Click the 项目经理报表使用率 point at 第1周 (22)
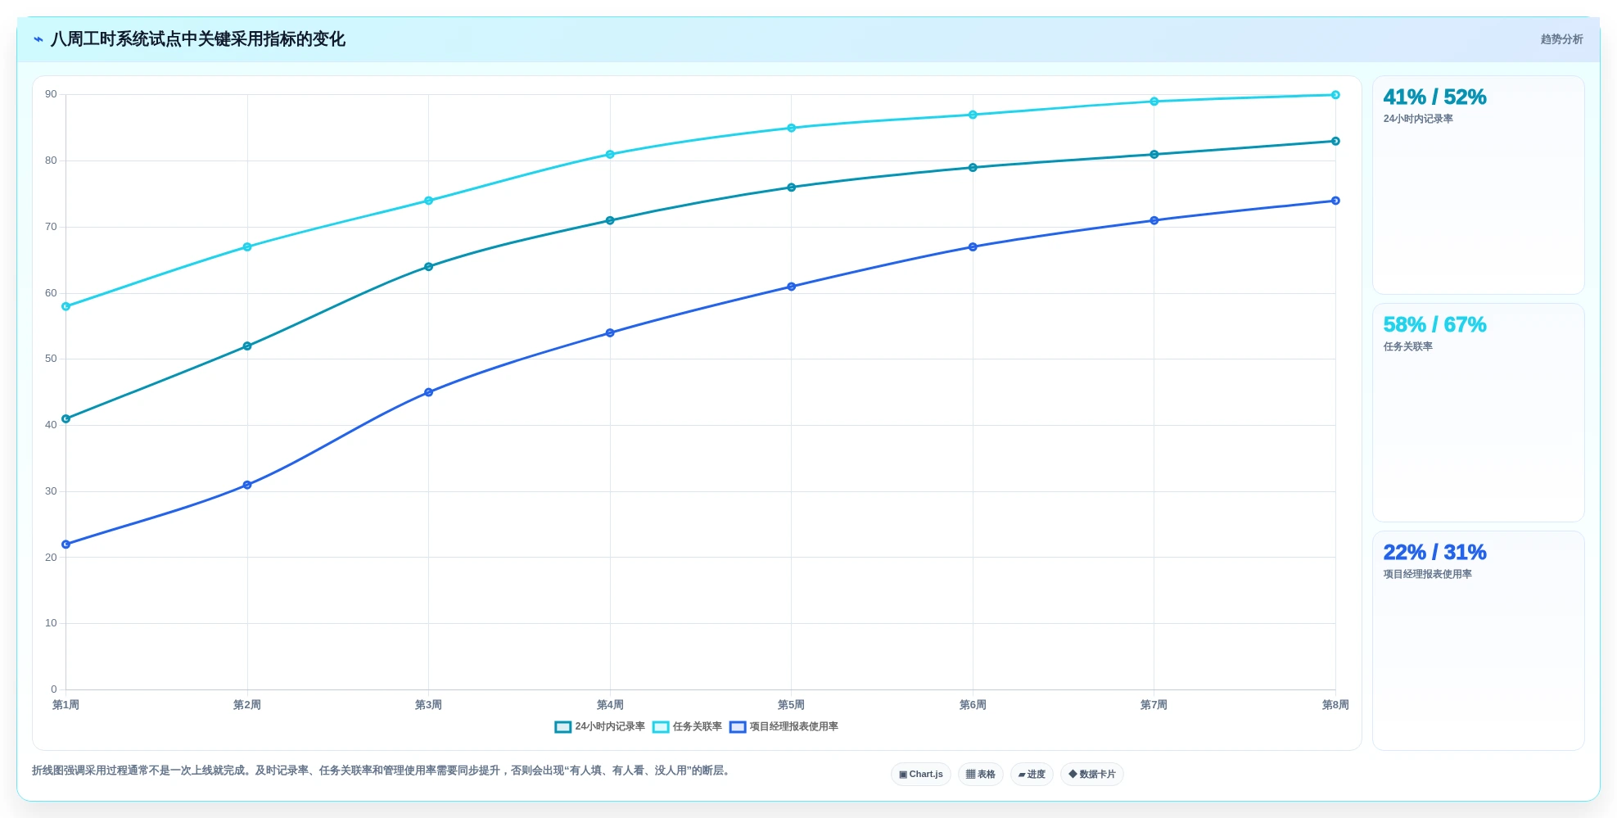Screen dimensions: 1617x818 tap(66, 544)
